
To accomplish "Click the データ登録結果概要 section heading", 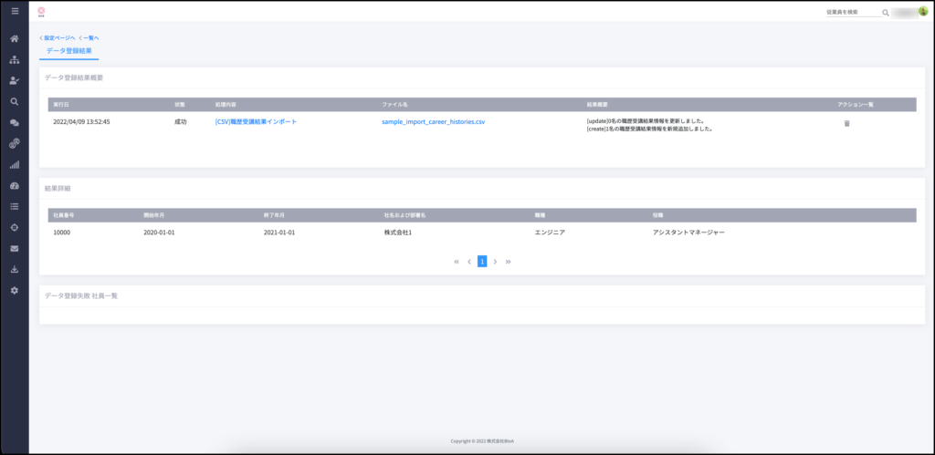I will pyautogui.click(x=74, y=78).
